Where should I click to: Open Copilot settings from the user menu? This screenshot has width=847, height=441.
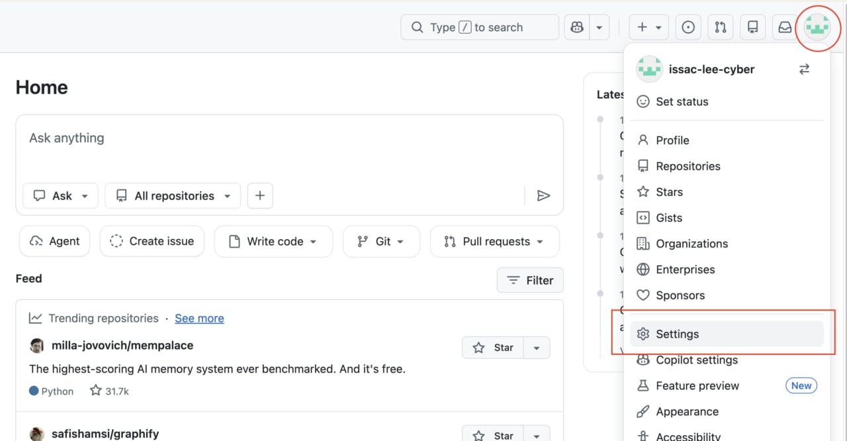point(727,360)
